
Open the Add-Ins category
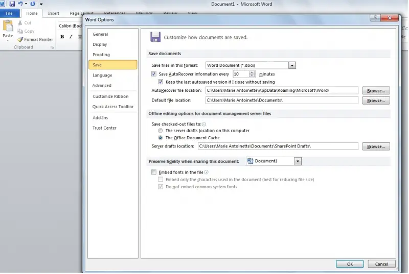coord(112,118)
